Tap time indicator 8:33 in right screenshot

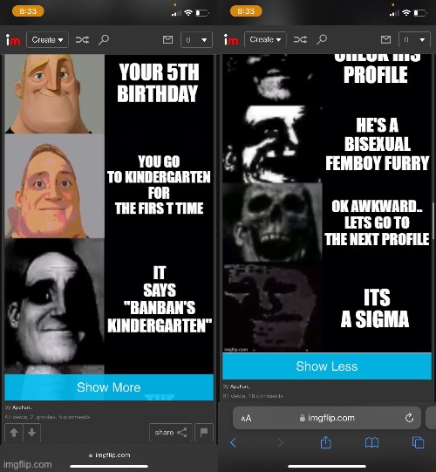click(246, 11)
